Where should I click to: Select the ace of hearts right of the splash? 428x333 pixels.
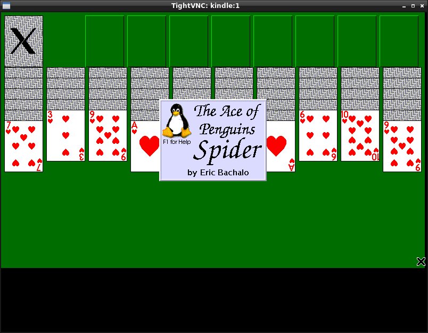click(281, 146)
